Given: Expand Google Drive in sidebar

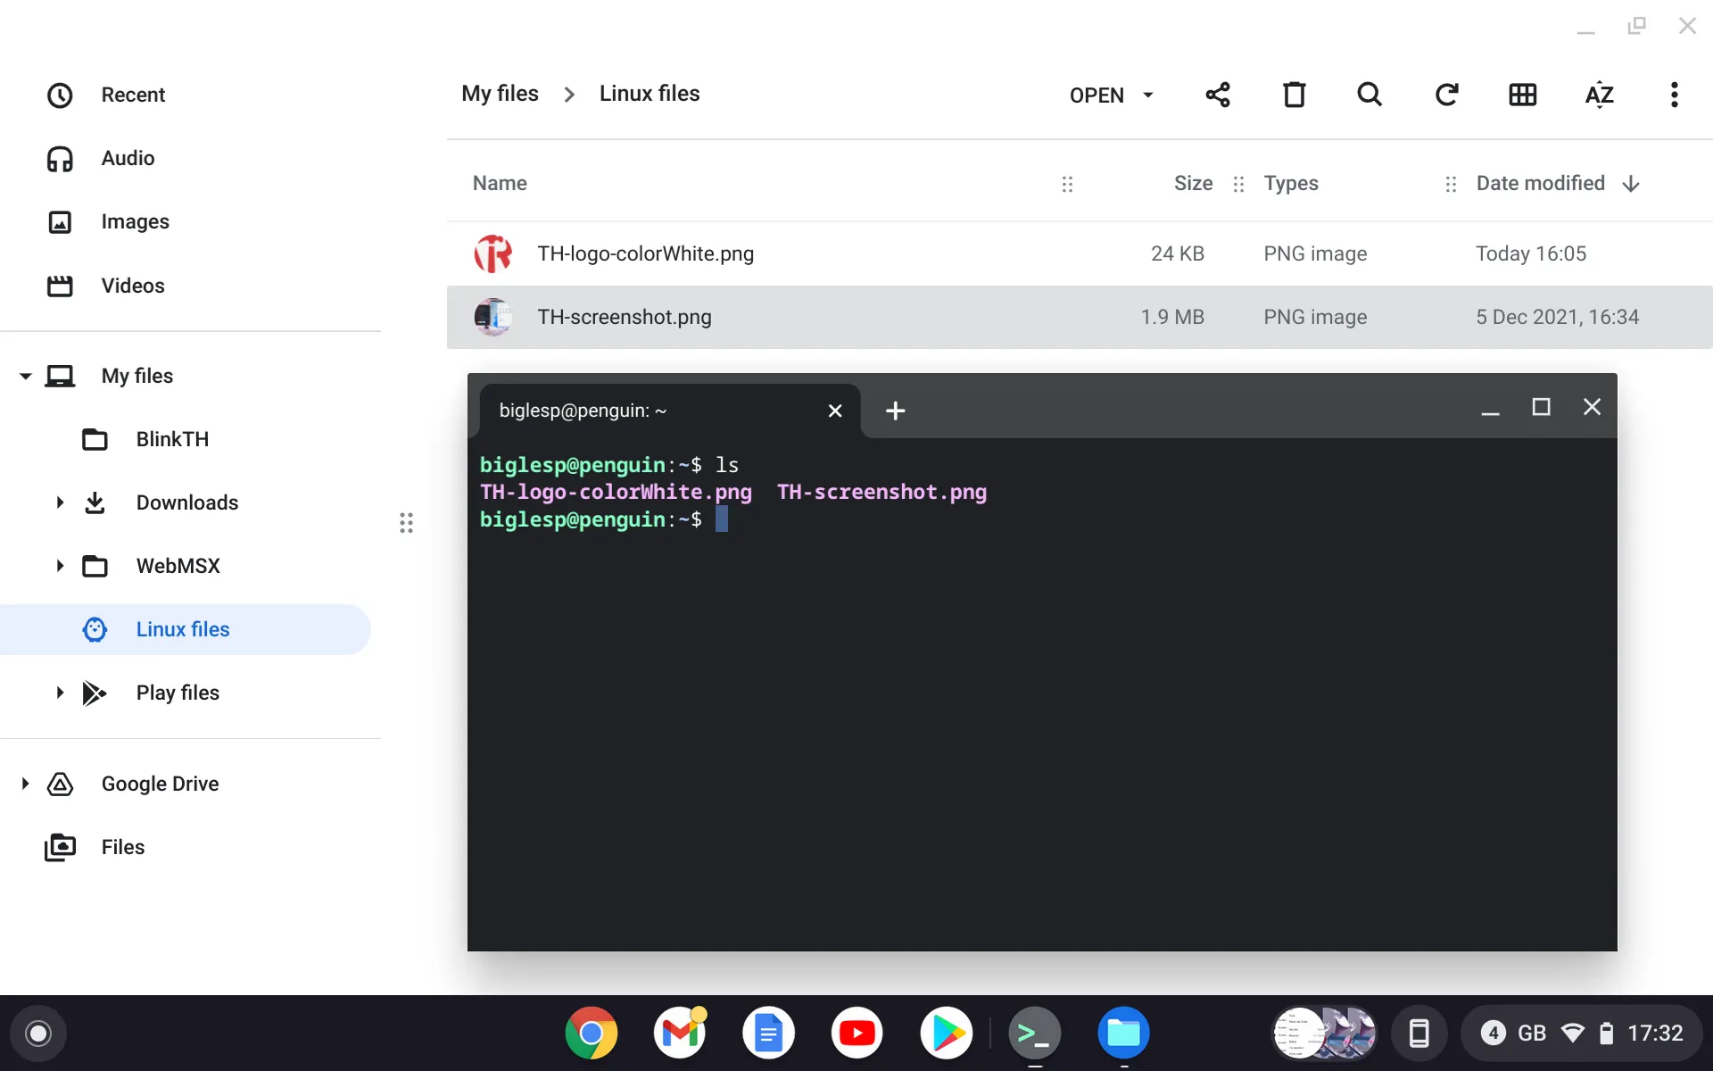Looking at the screenshot, I should (25, 784).
